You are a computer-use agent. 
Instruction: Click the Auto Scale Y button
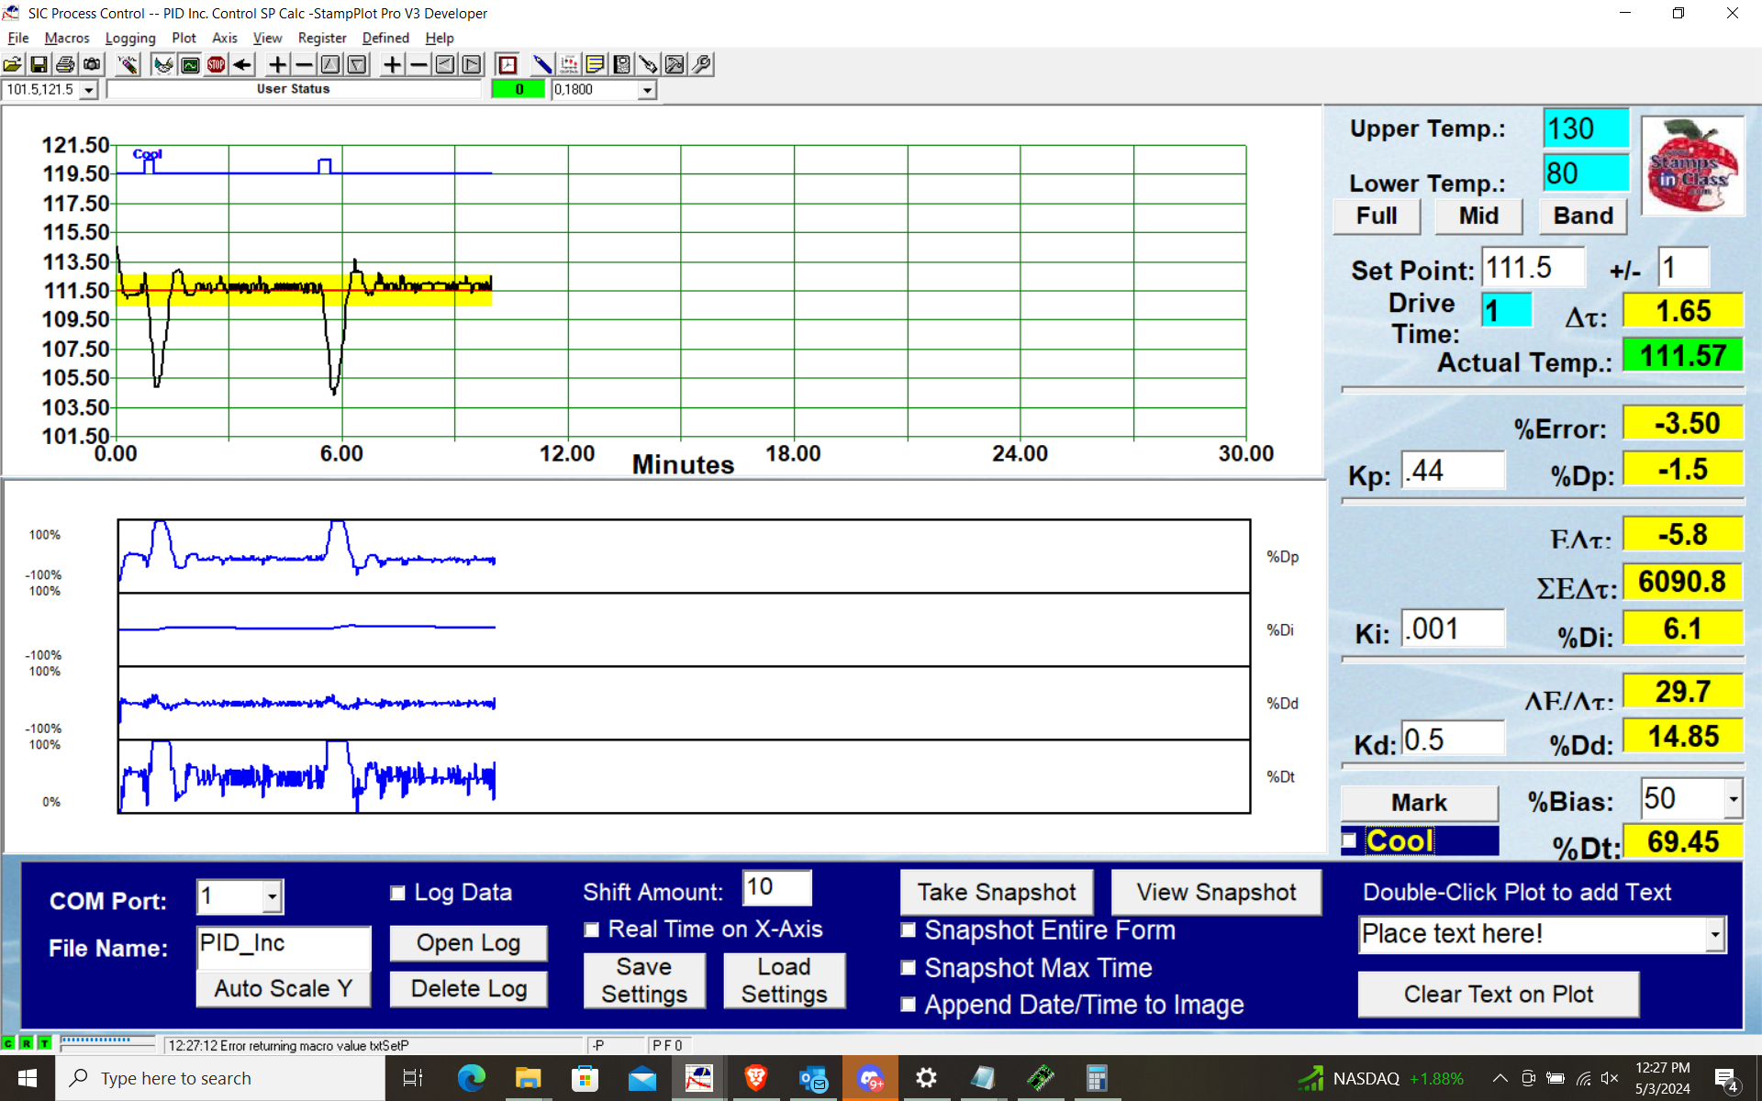283,989
